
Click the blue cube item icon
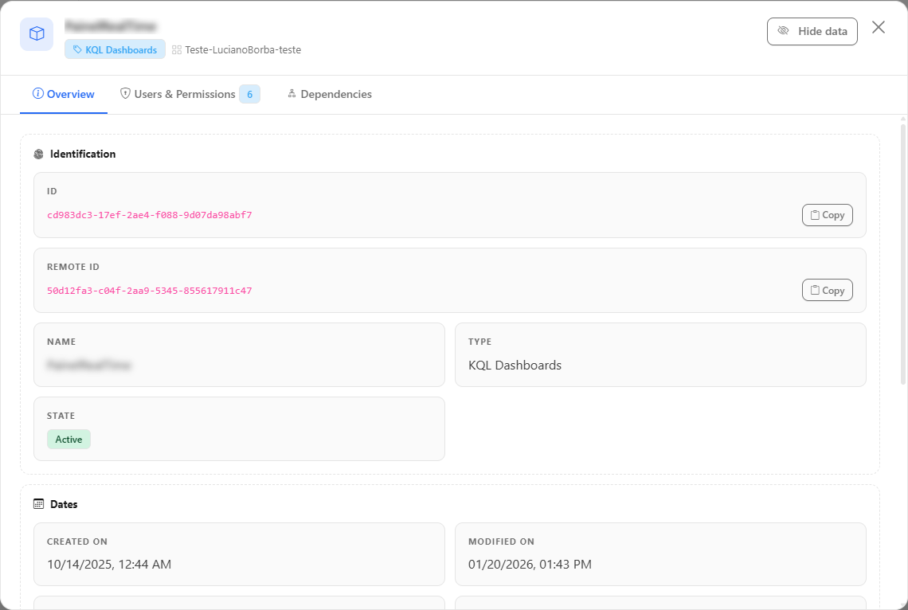click(37, 34)
